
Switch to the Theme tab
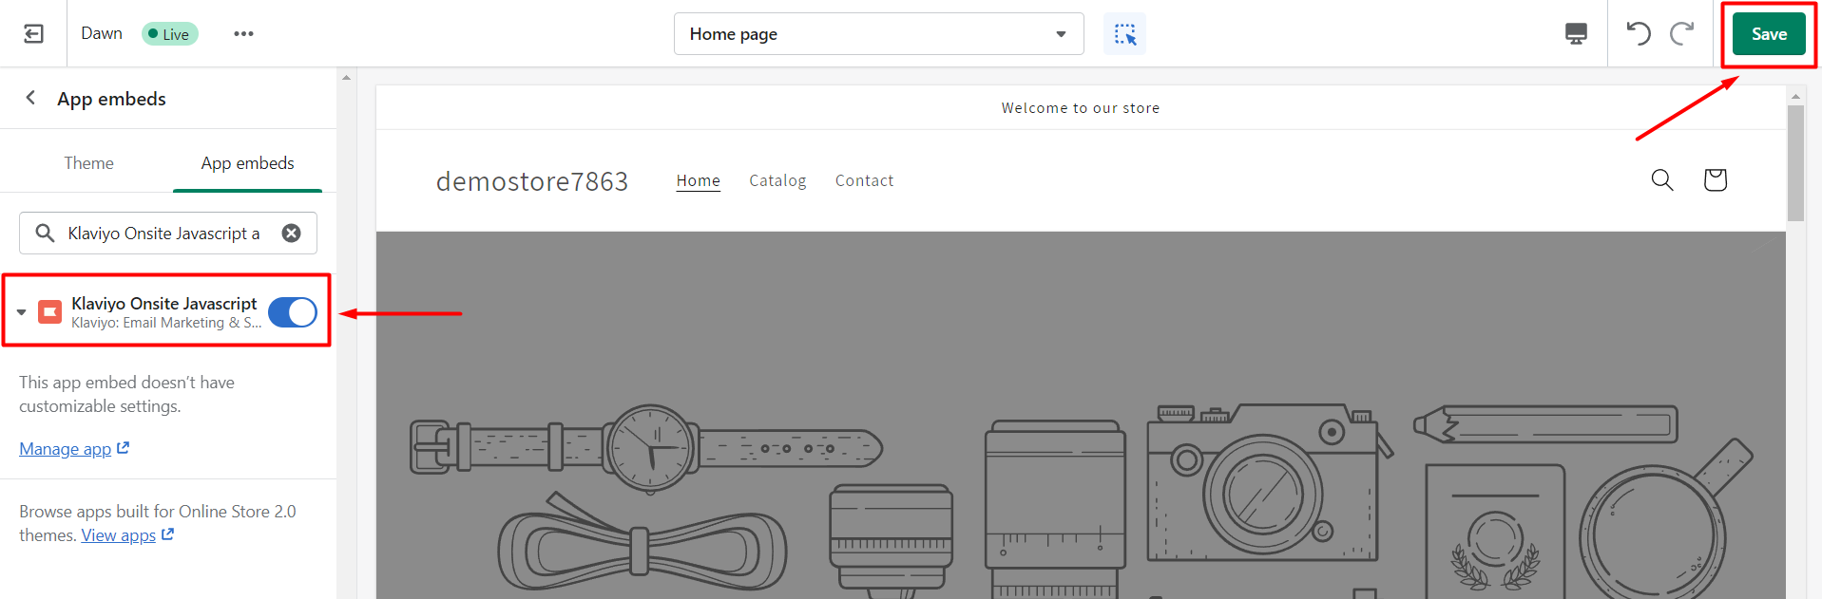tap(88, 163)
